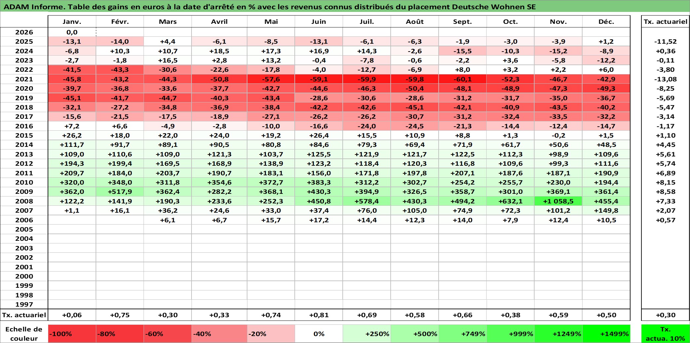The image size is (690, 343).
Task: Click the +199,4 cell for Févr. 2012
Action: tap(120, 163)
